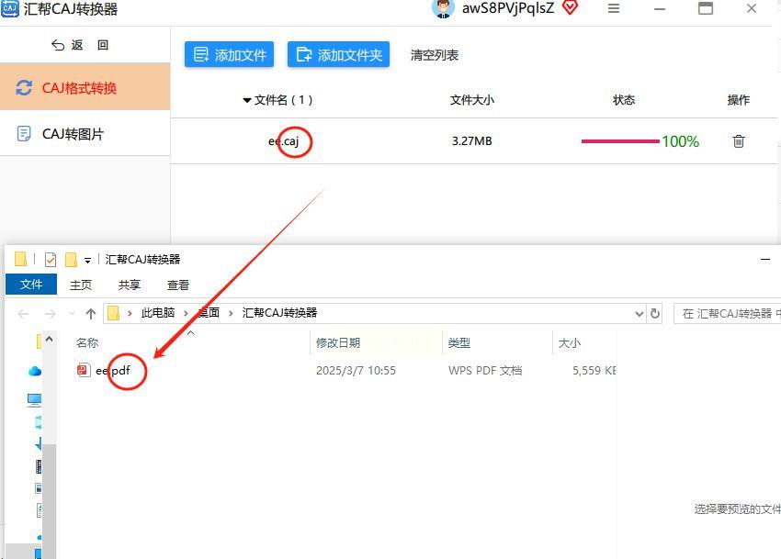The width and height of the screenshot is (781, 559).
Task: Click the user avatar icon
Action: click(x=442, y=8)
